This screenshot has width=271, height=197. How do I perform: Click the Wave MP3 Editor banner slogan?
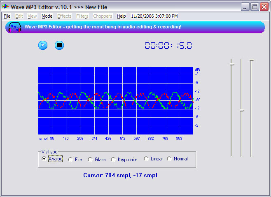coord(103,27)
